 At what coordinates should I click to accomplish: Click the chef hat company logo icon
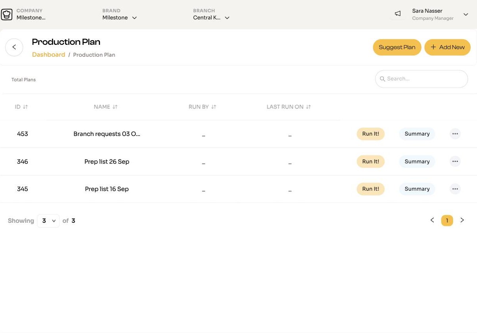7,15
